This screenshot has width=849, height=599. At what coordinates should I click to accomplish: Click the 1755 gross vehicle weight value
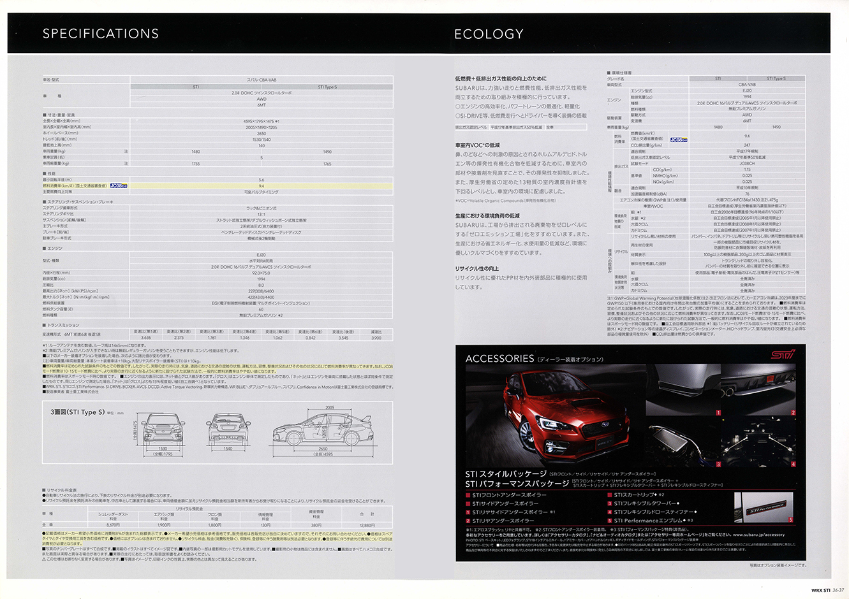pyautogui.click(x=196, y=164)
